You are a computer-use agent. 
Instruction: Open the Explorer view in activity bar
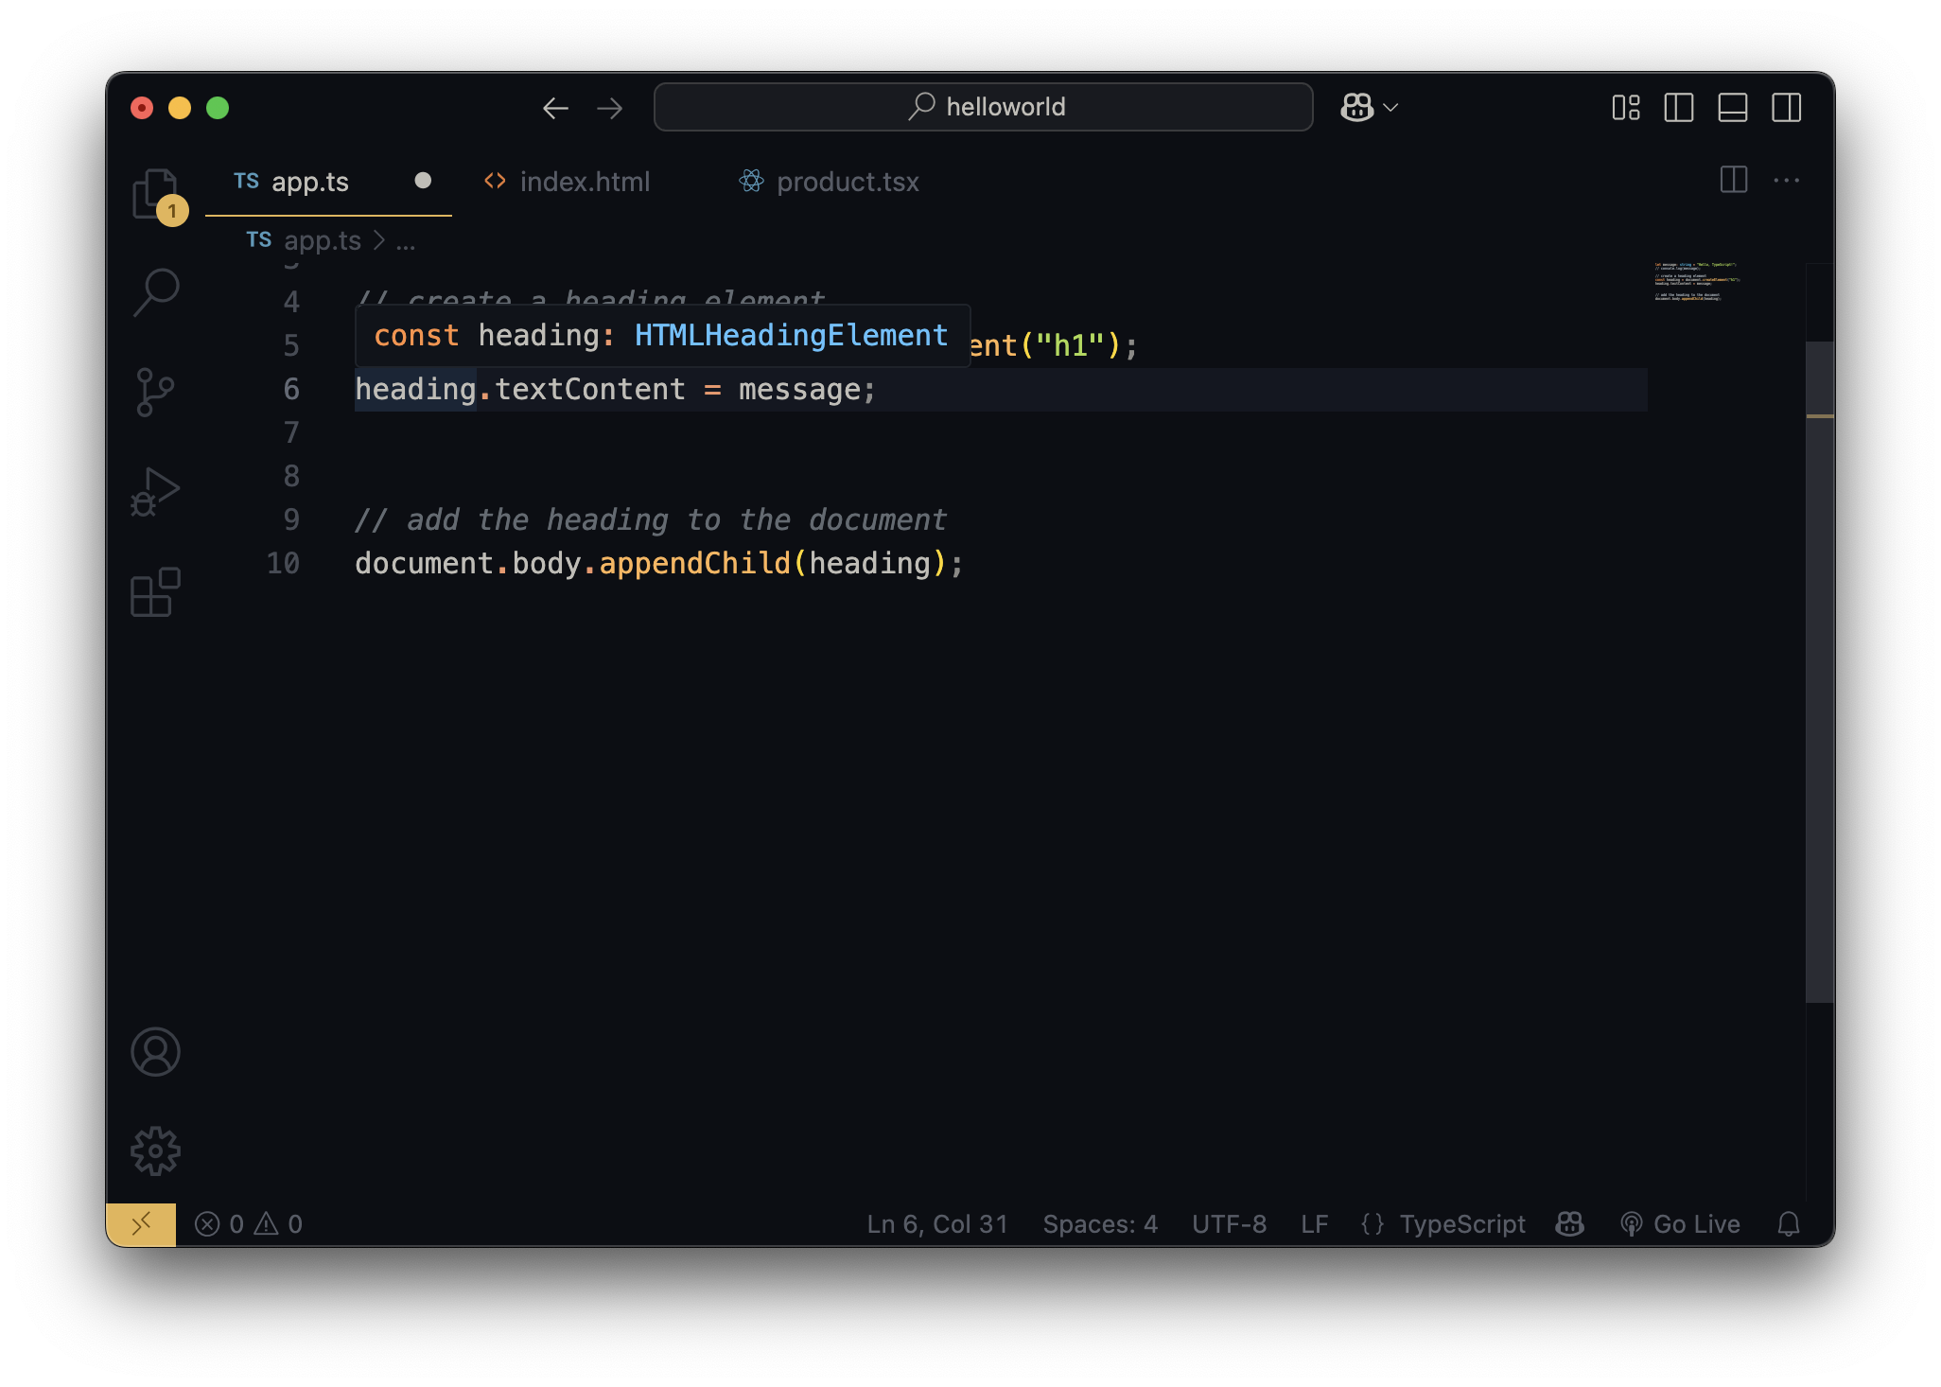[155, 194]
